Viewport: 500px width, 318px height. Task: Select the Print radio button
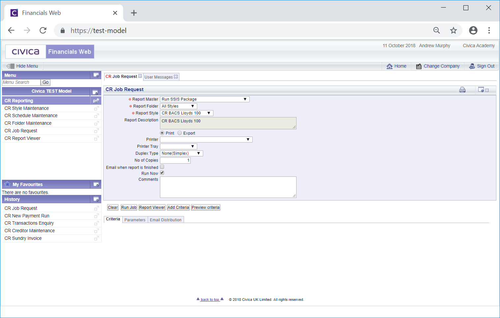tap(162, 133)
